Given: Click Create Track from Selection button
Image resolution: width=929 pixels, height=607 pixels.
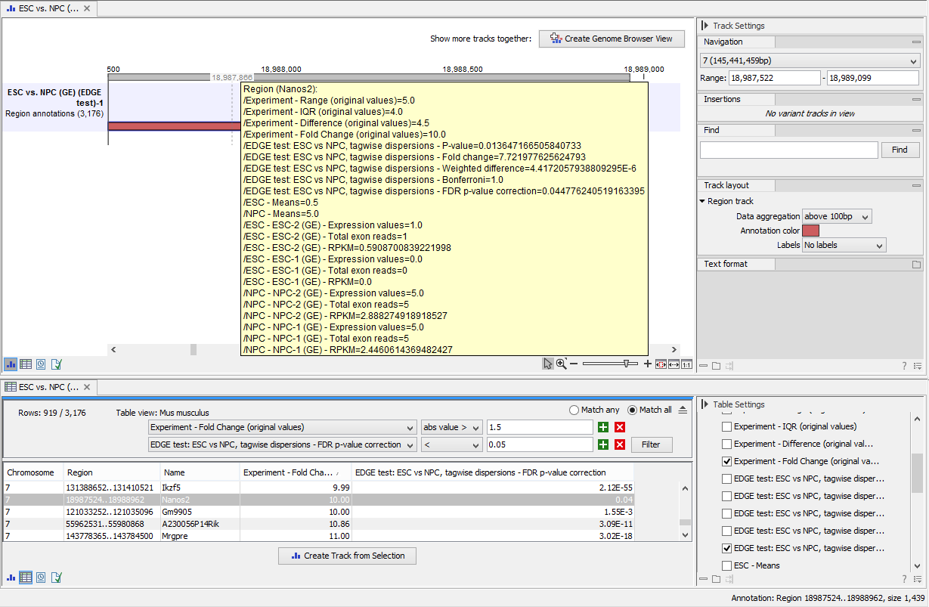Looking at the screenshot, I should 348,556.
